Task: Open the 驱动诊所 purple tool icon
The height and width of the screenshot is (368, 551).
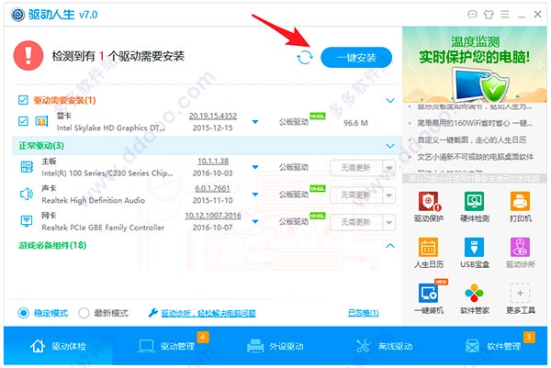Action: (520, 247)
